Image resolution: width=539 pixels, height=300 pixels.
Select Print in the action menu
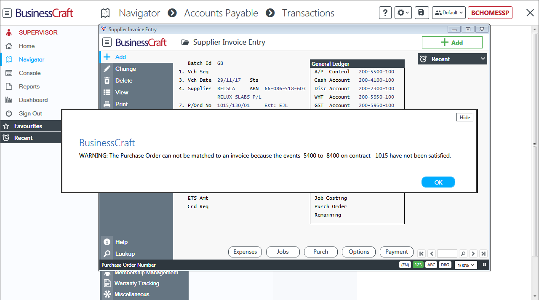tap(136, 104)
